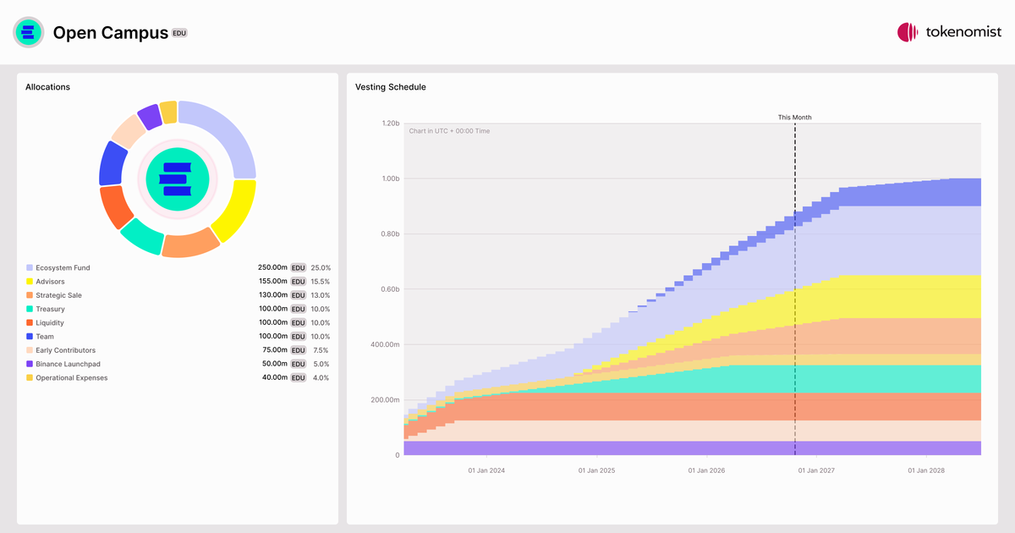Image resolution: width=1015 pixels, height=533 pixels.
Task: Select the Liquidity legend color swatch
Action: tap(30, 322)
